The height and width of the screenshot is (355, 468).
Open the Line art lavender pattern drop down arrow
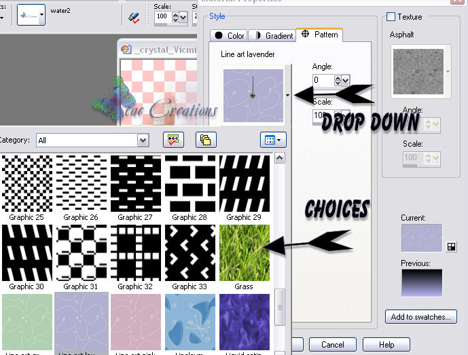(287, 95)
